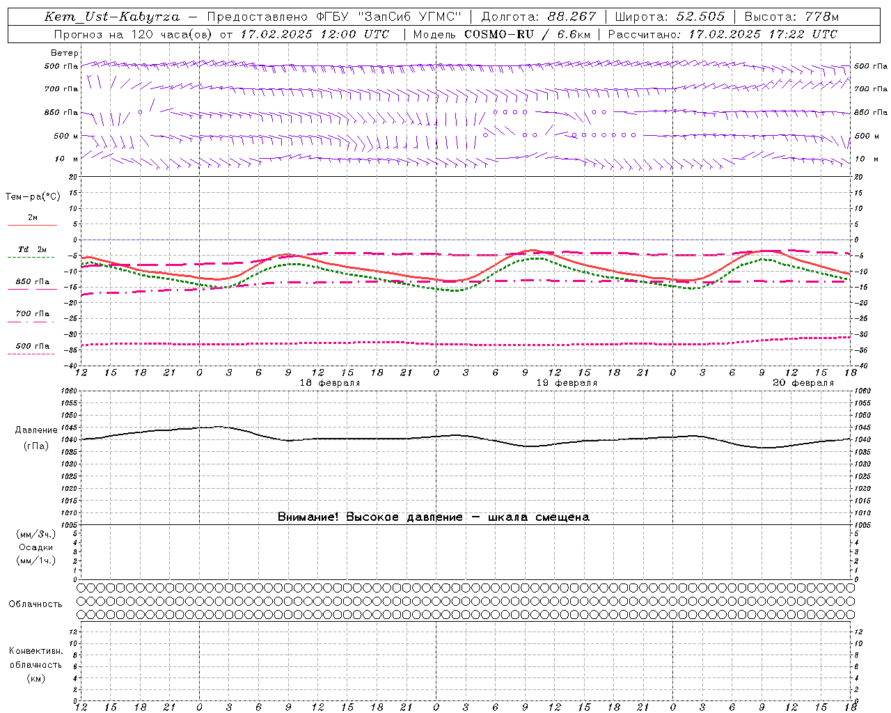Click the warning 'Внимание! Высокое давление — шкала смещена'

[433, 517]
